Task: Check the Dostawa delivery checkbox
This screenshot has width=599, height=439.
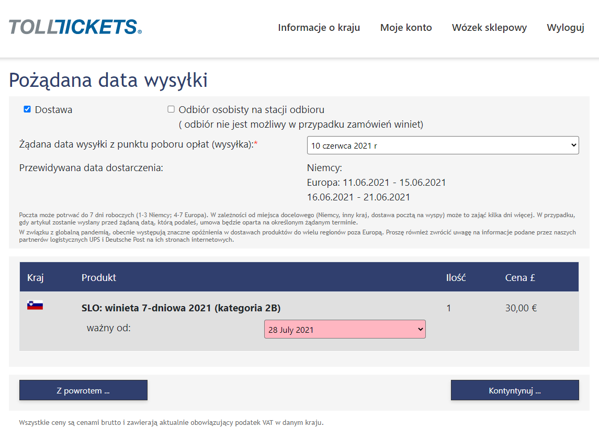Action: (x=27, y=109)
